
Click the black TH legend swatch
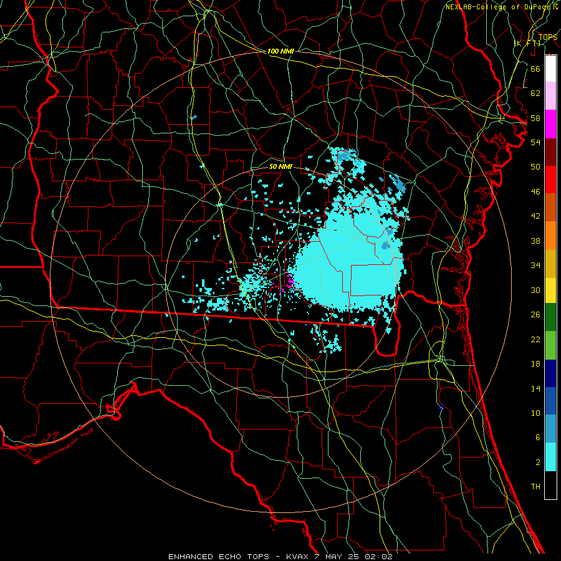tap(550, 485)
